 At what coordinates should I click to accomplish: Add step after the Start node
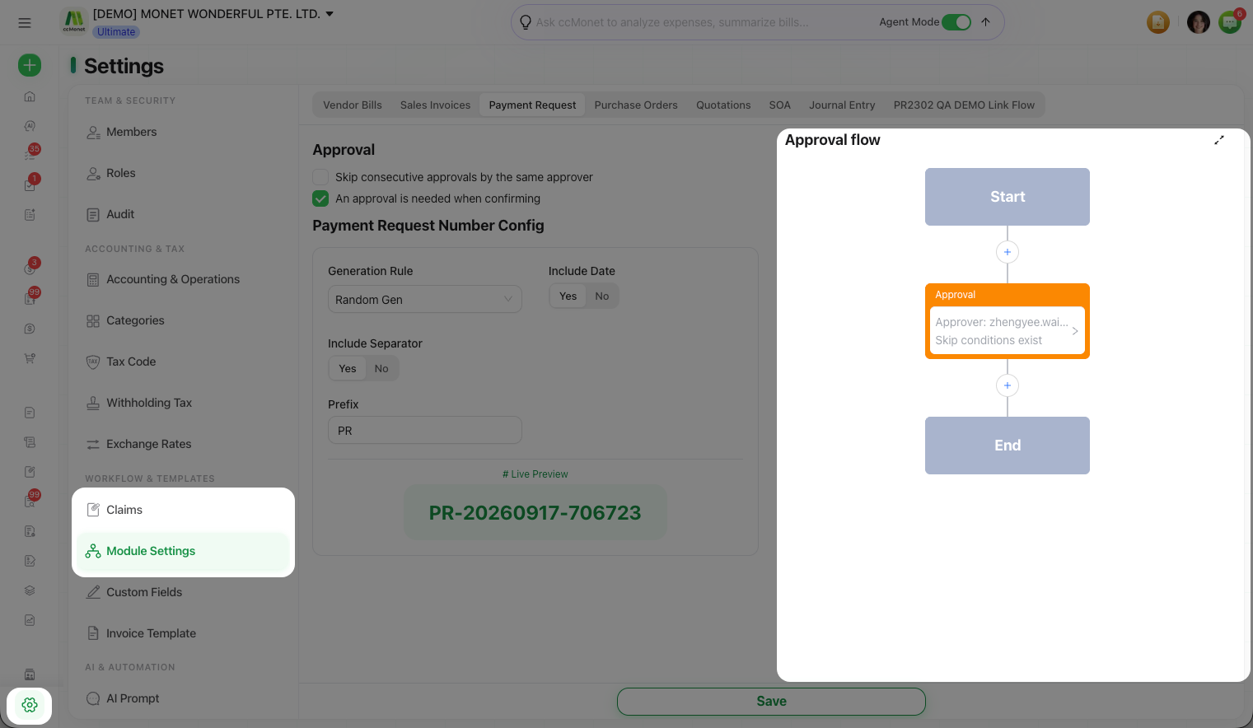pyautogui.click(x=1008, y=252)
